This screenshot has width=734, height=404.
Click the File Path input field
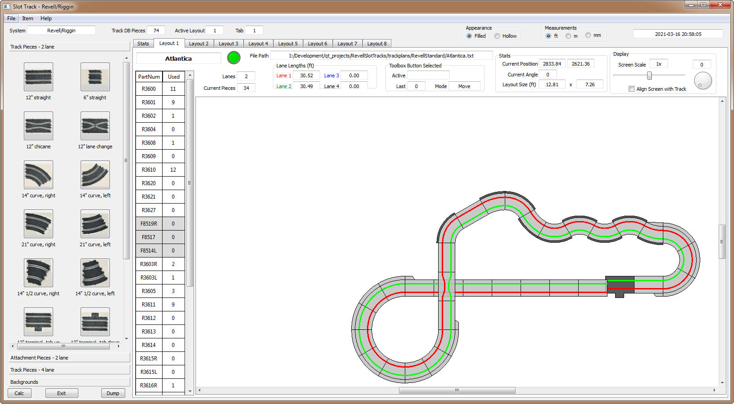[x=381, y=56]
